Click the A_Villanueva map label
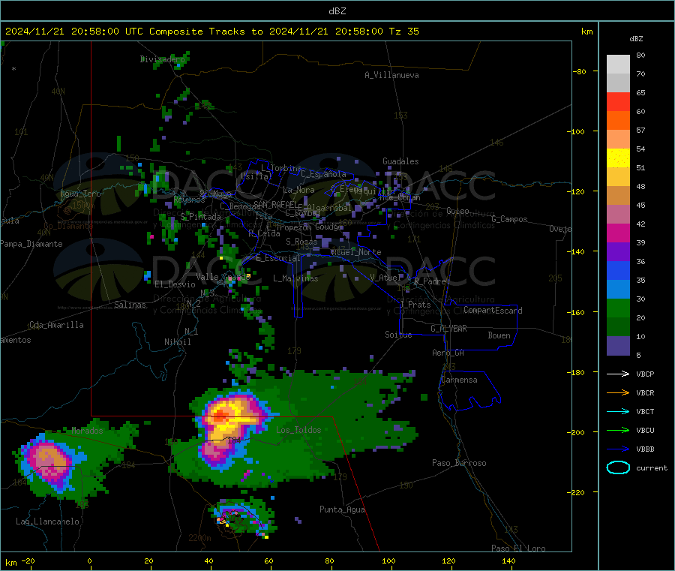675x571 pixels. [391, 75]
